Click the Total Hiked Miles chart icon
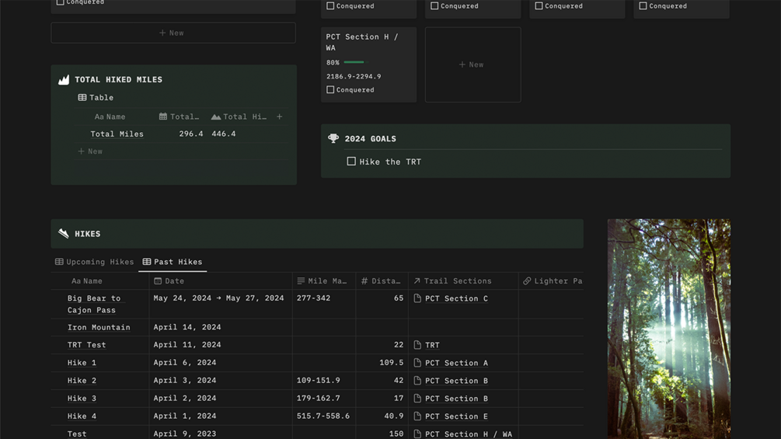 64,79
